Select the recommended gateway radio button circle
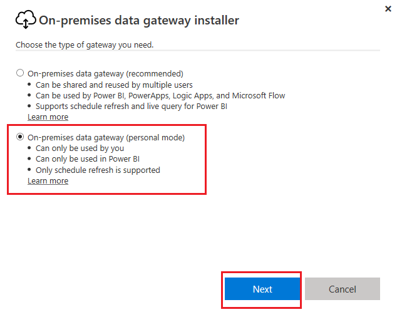397x317 pixels. click(20, 73)
